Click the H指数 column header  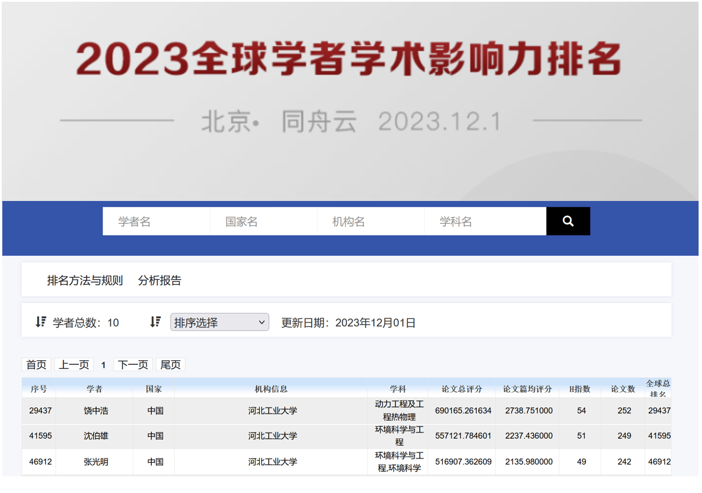click(x=579, y=389)
